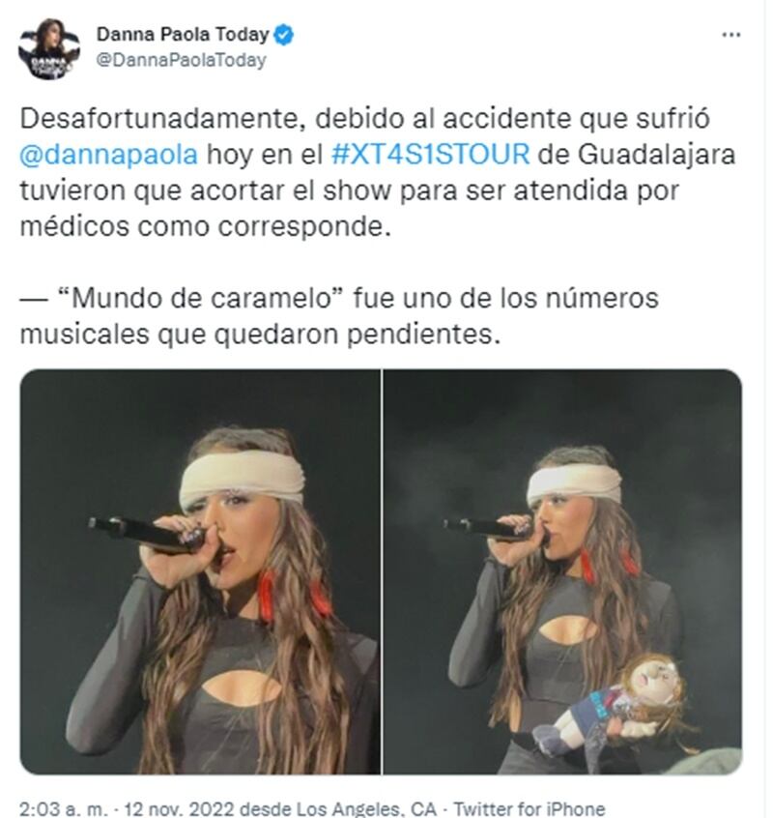The image size is (773, 818).
Task: Click the Danna Paola Today display name
Action: point(183,35)
